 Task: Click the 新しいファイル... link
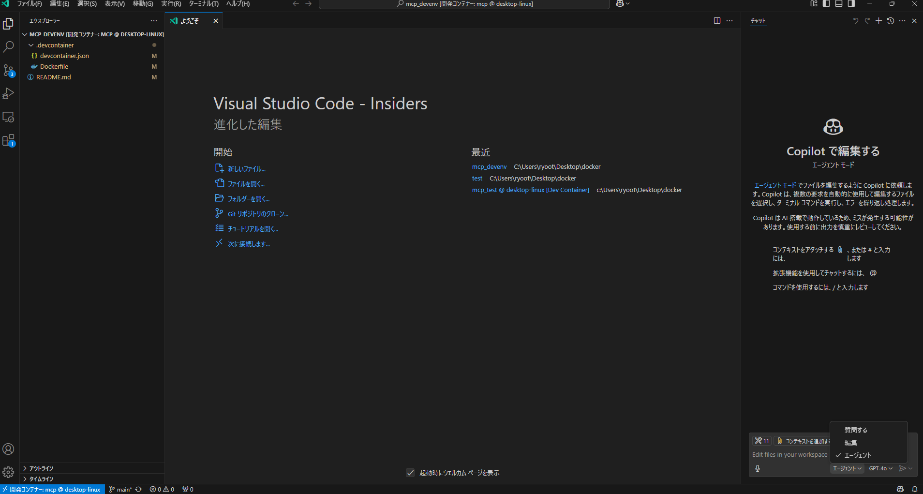247,169
